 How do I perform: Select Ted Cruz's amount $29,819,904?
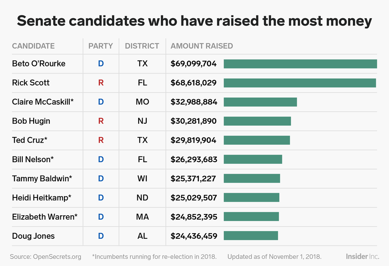(194, 140)
